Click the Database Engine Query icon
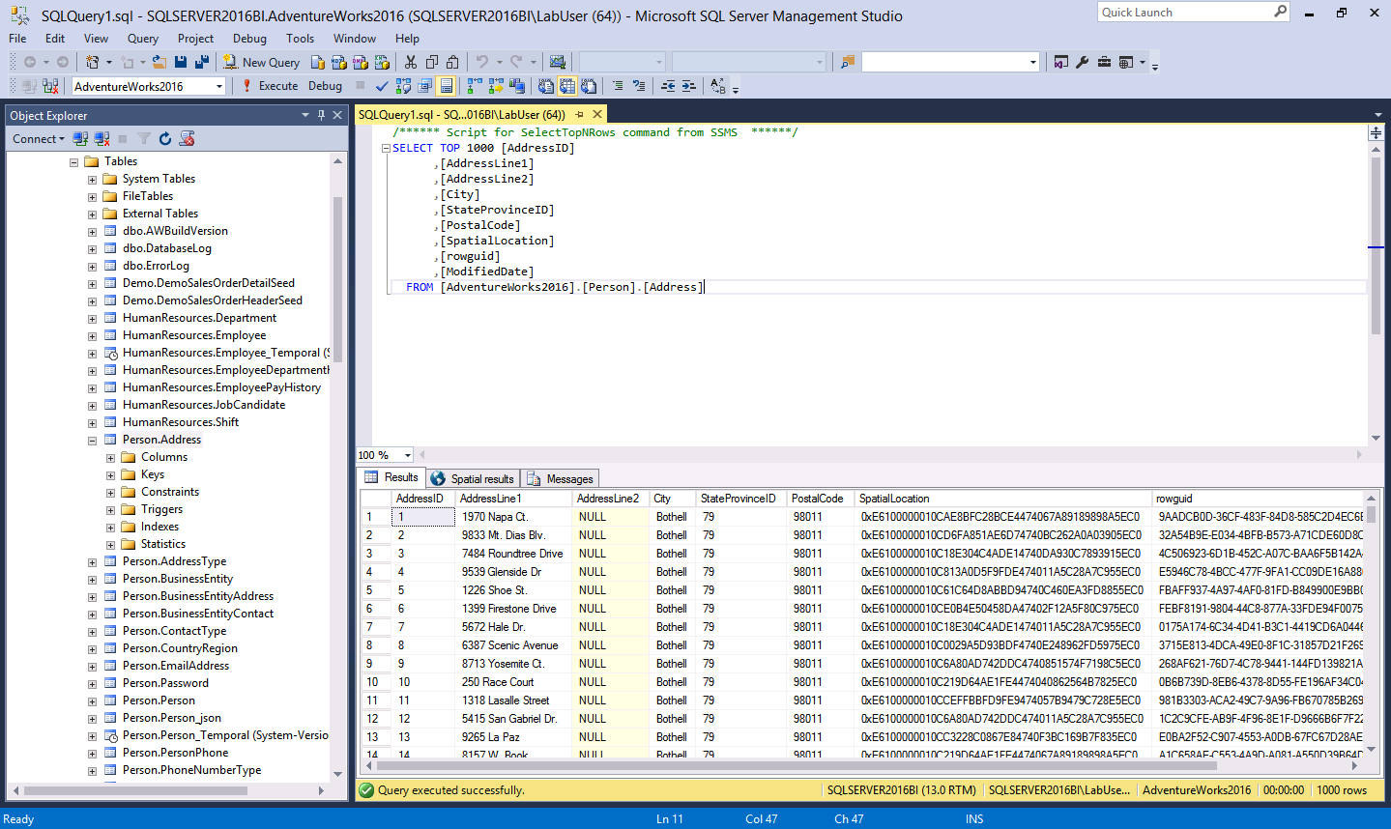1391x829 pixels. [318, 62]
